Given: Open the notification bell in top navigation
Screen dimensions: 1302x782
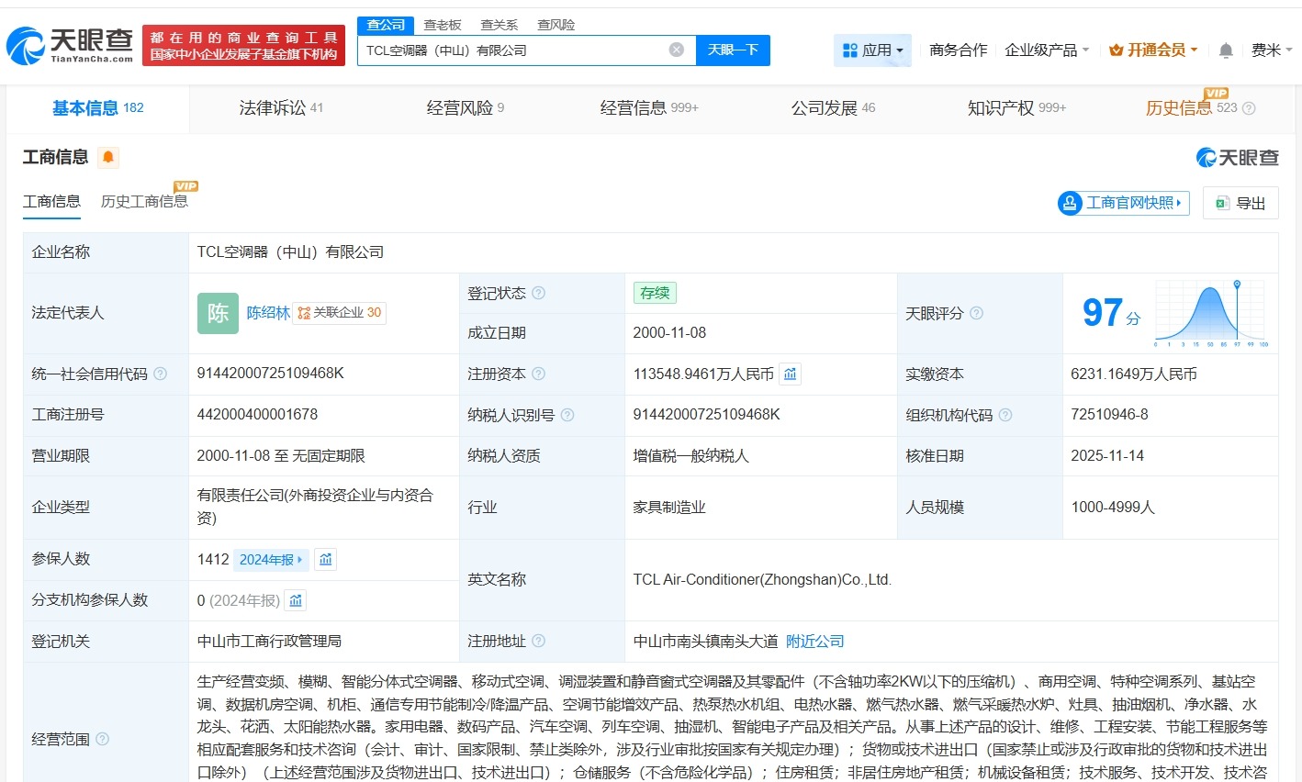Looking at the screenshot, I should [1225, 50].
